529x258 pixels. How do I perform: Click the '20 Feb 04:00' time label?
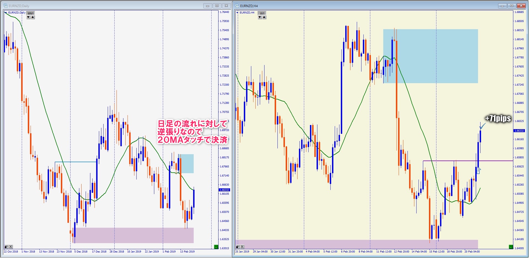coord(472,251)
